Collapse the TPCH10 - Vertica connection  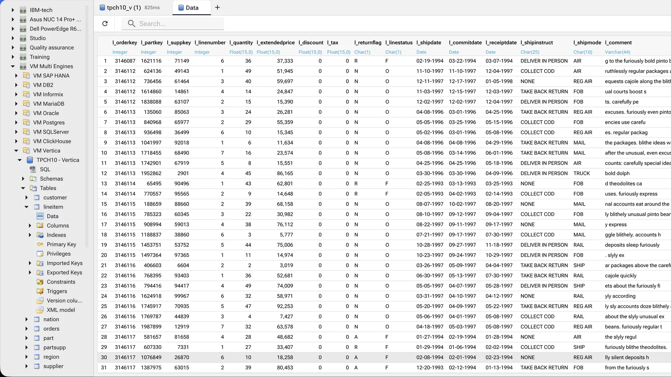[x=20, y=160]
